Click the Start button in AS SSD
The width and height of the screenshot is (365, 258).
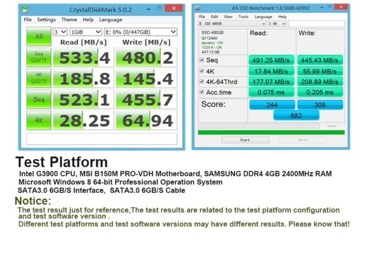(x=245, y=140)
